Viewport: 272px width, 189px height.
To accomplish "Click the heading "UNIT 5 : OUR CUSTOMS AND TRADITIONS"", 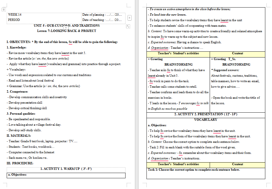I will [67, 26].
